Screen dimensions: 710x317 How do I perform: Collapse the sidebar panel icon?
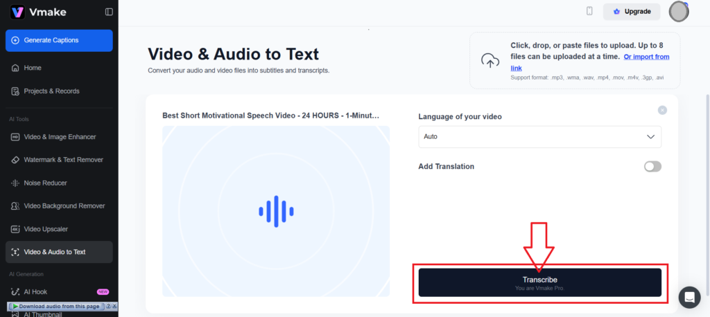pyautogui.click(x=109, y=12)
